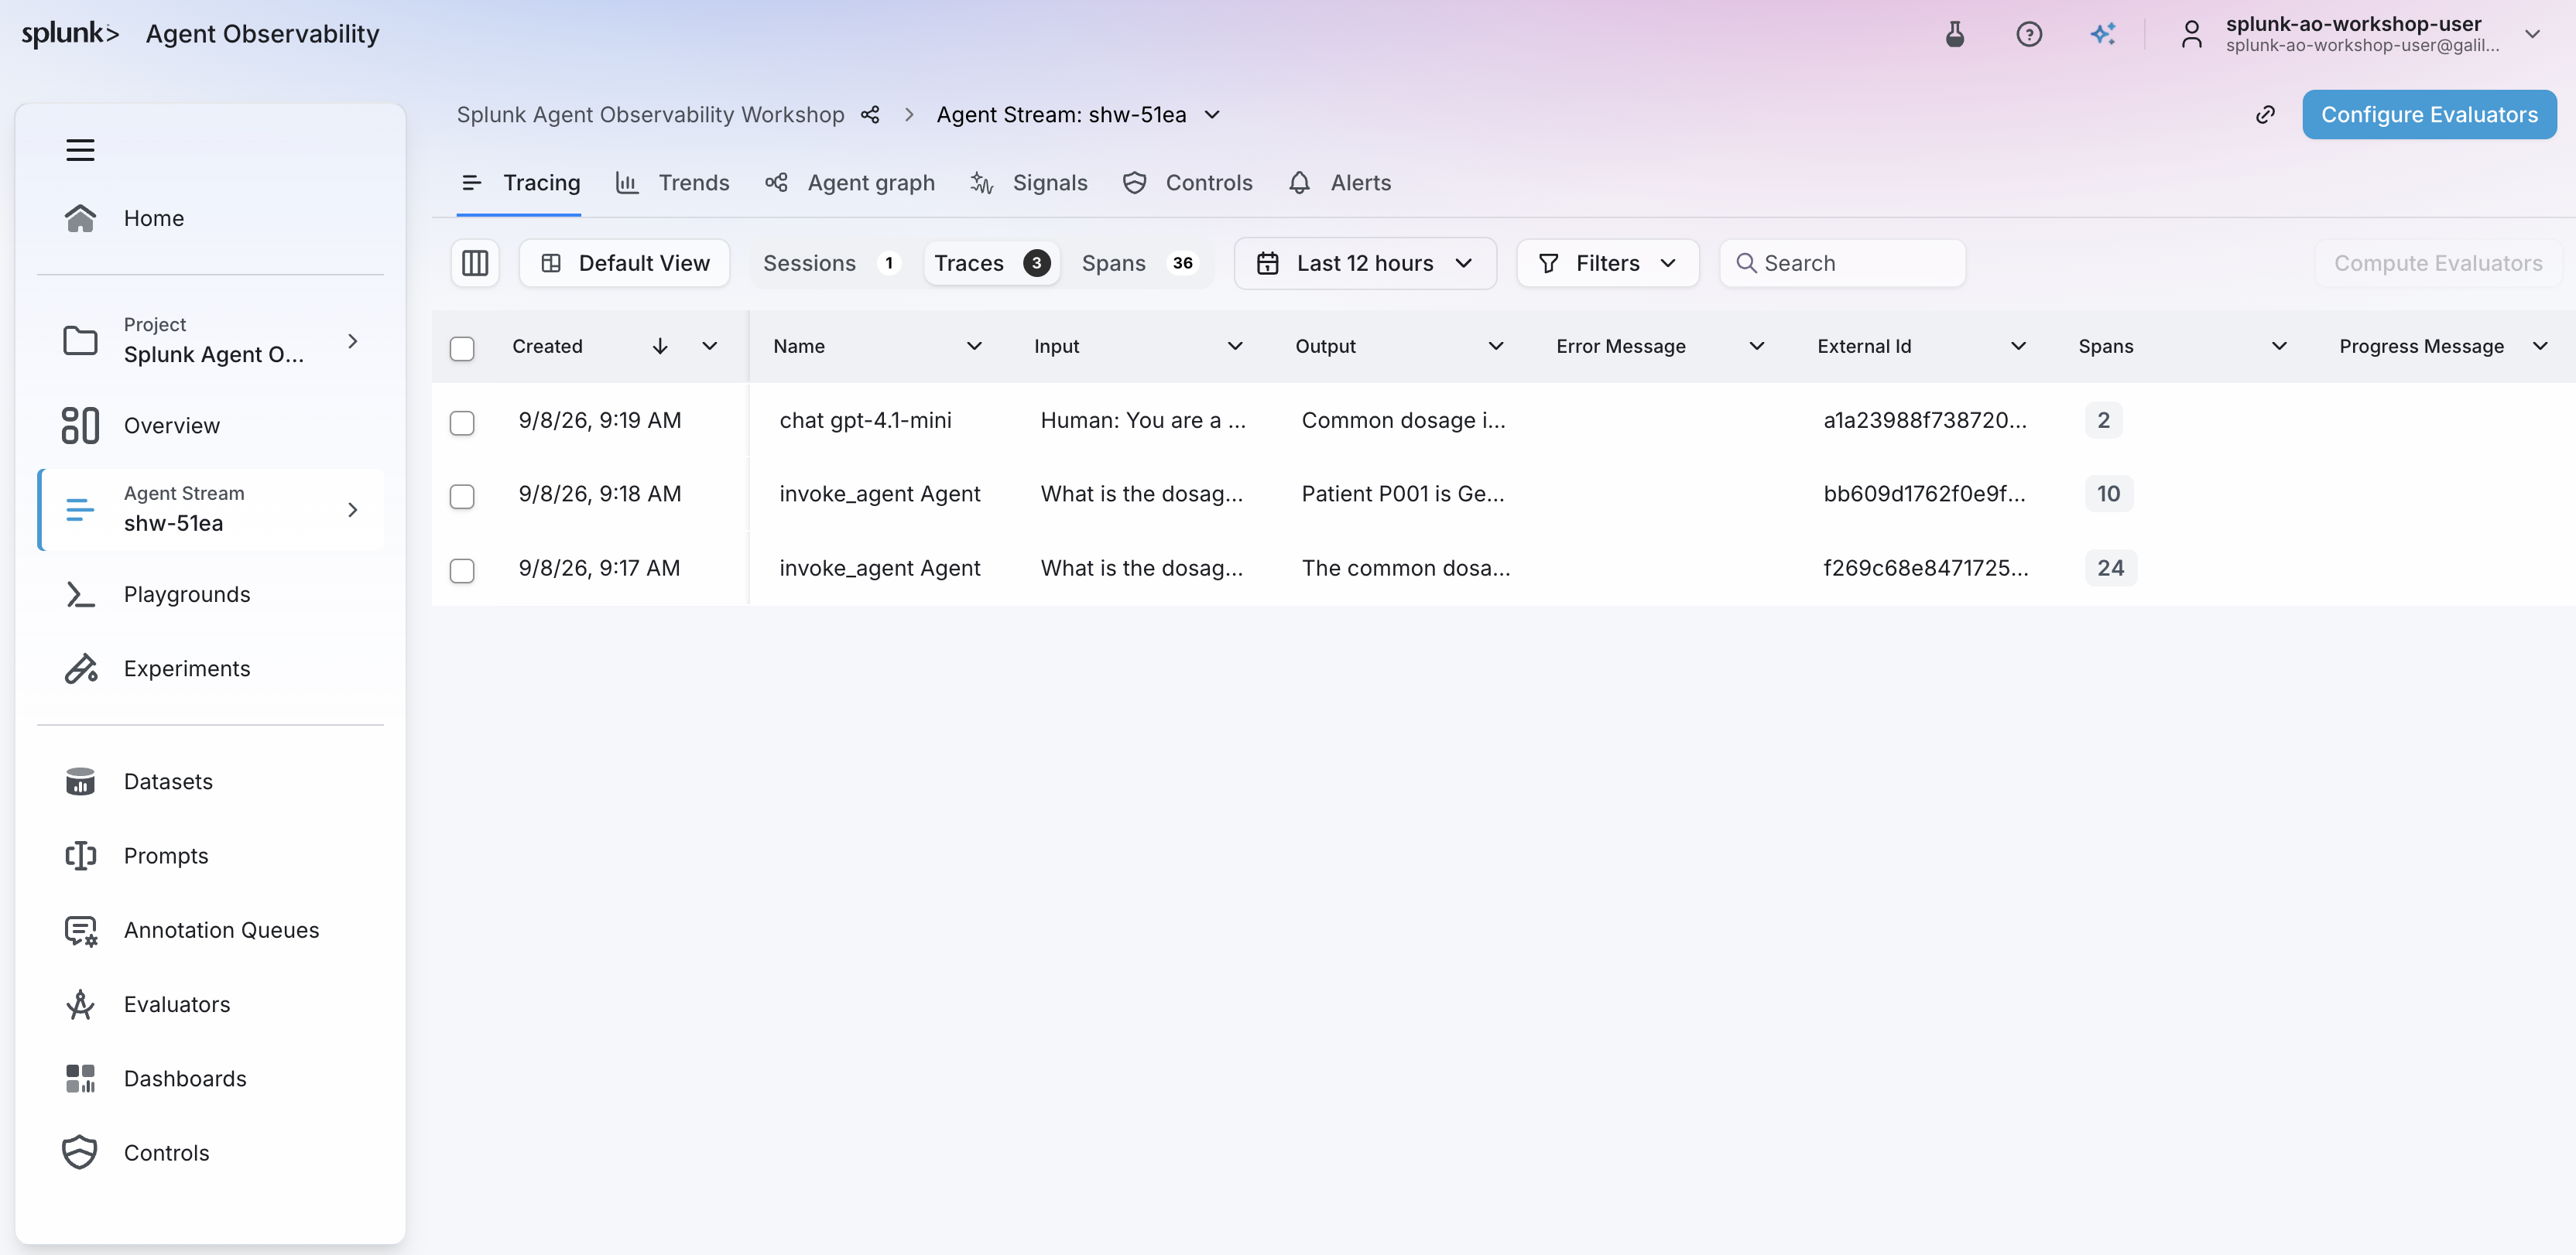Image resolution: width=2576 pixels, height=1255 pixels.
Task: Open the Controls tab
Action: tap(1187, 183)
